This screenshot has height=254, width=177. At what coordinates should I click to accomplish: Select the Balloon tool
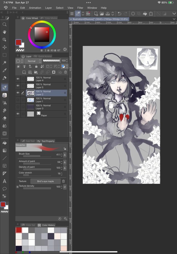pyautogui.click(x=5, y=189)
